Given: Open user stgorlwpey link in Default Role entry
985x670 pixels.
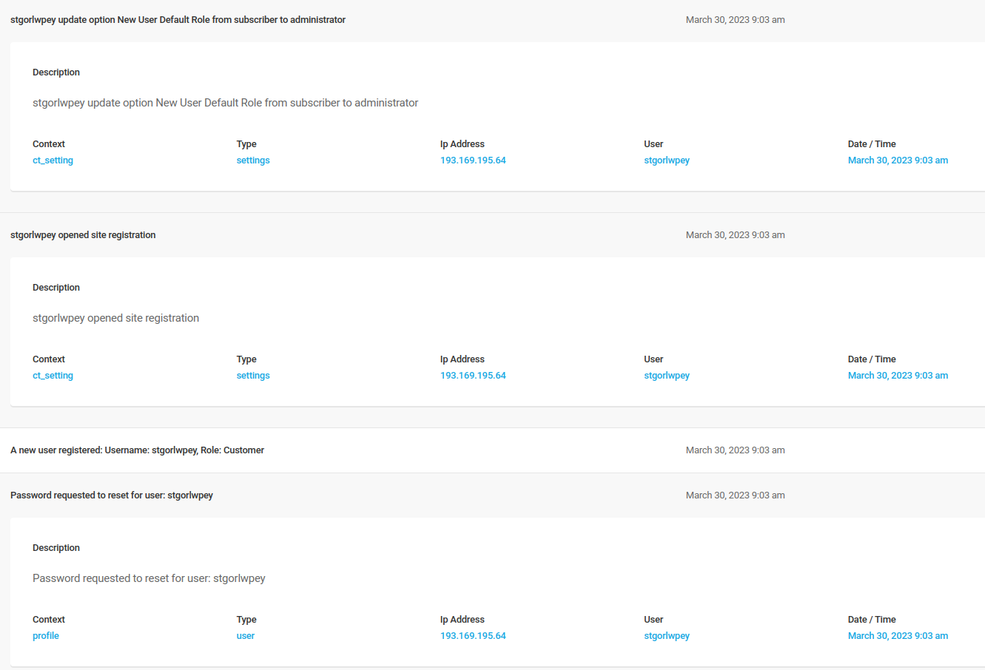Looking at the screenshot, I should coord(667,160).
